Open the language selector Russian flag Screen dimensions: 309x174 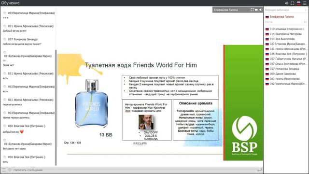coord(299,3)
